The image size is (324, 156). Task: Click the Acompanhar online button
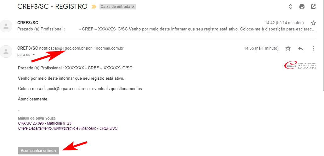(x=39, y=151)
